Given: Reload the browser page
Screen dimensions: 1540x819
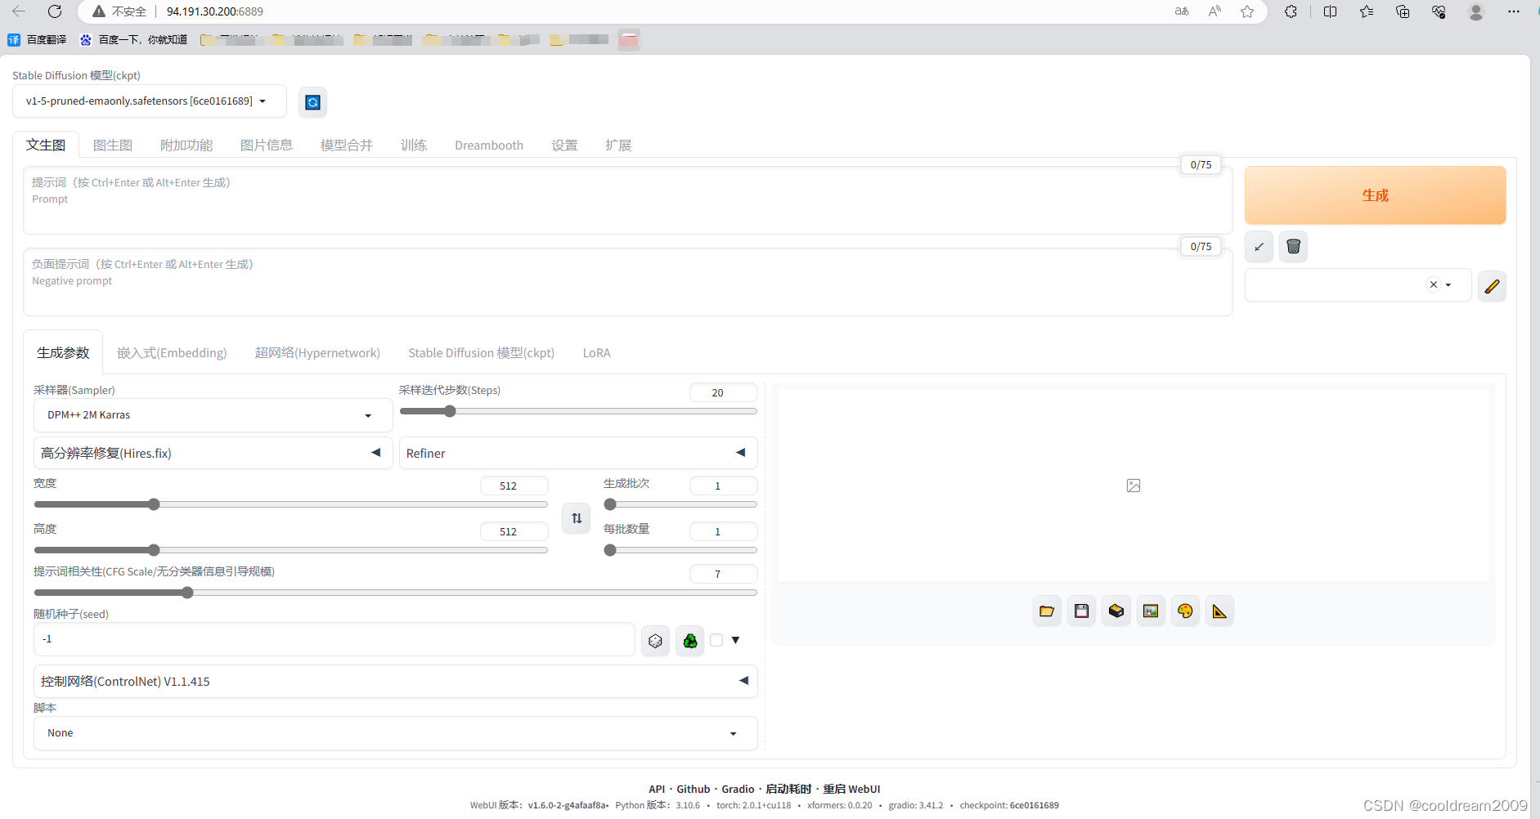Looking at the screenshot, I should click(55, 11).
